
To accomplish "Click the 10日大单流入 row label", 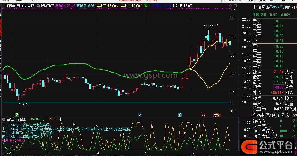I will click(266, 136).
